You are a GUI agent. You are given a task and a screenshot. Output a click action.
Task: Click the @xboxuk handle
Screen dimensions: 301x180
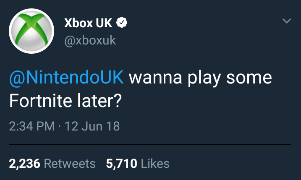(90, 41)
